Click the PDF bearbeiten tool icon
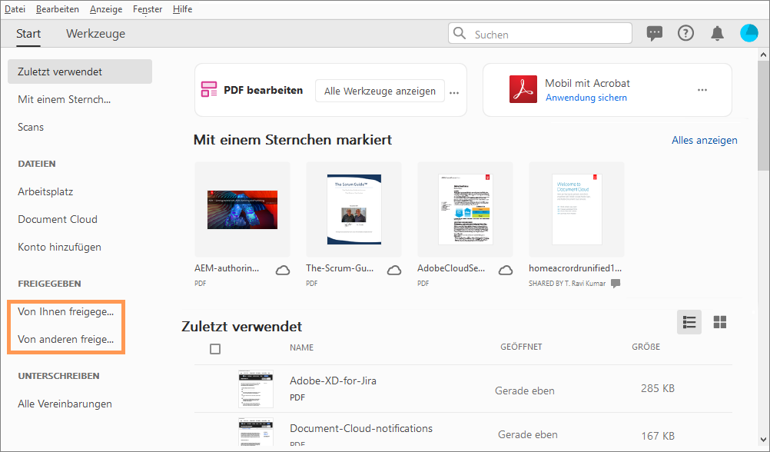Screen dimensions: 770x452 tap(209, 89)
